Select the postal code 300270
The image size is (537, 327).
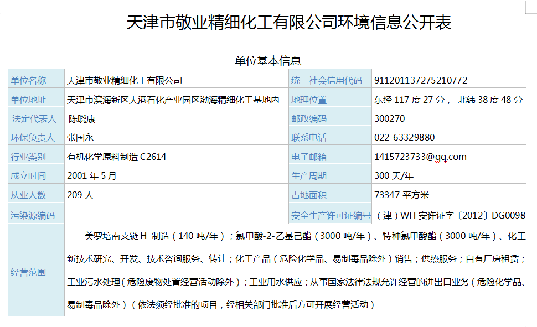(x=389, y=118)
